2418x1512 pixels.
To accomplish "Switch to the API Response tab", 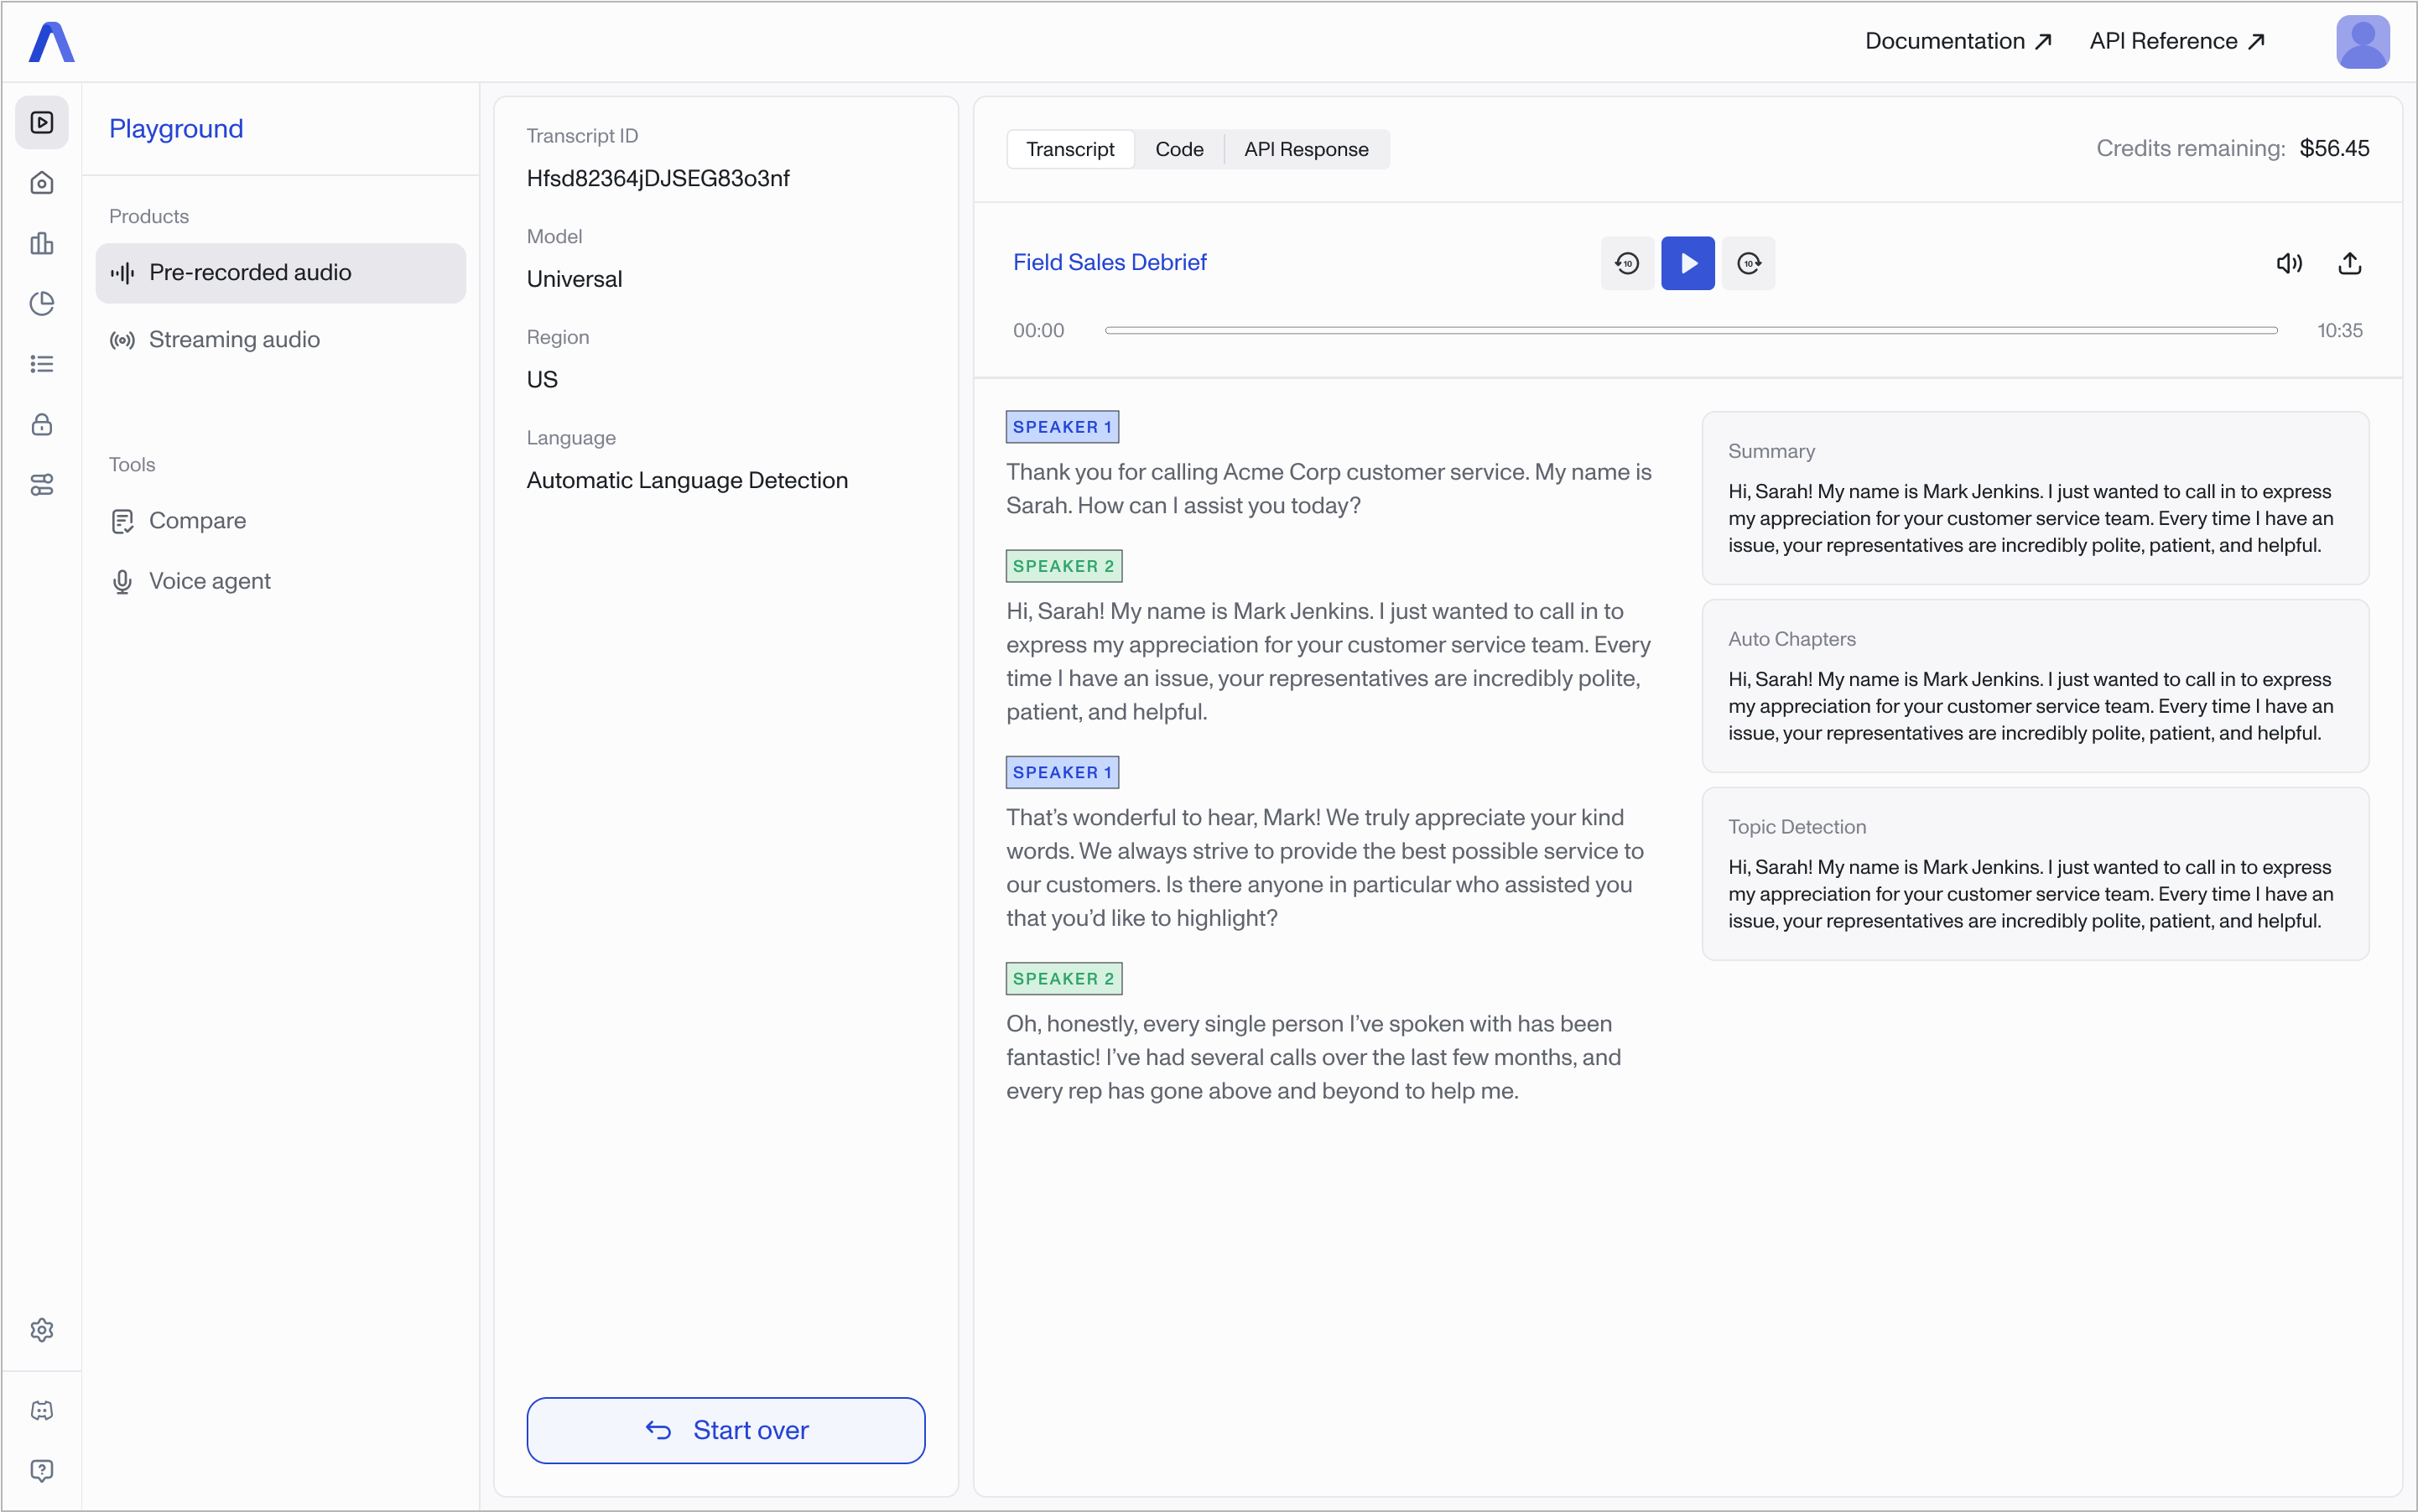I will 1306,149.
